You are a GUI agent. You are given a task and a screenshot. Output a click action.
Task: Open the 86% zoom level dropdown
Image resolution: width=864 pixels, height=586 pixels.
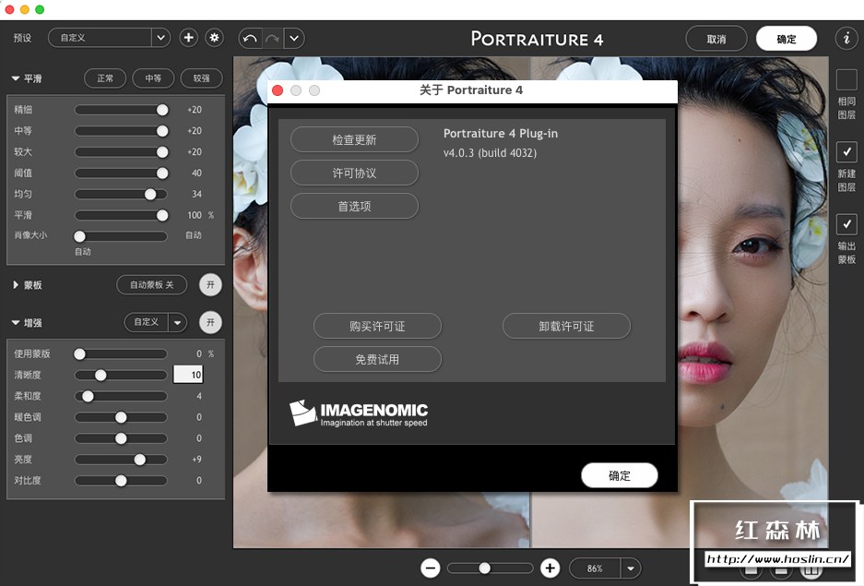pyautogui.click(x=631, y=568)
